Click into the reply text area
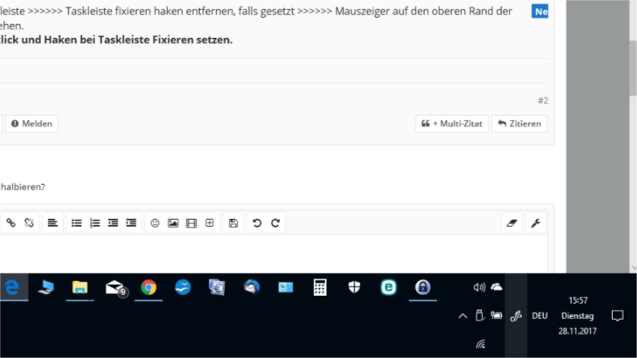 pos(273,254)
